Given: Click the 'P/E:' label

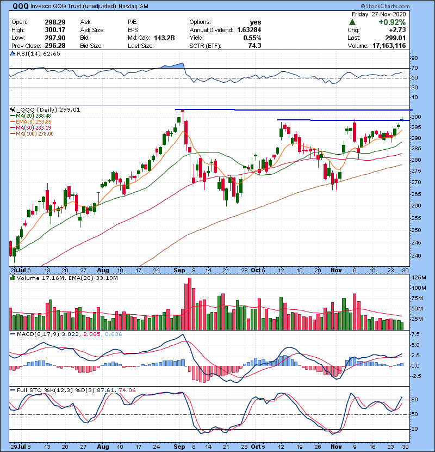Looking at the screenshot, I should pyautogui.click(x=133, y=22).
